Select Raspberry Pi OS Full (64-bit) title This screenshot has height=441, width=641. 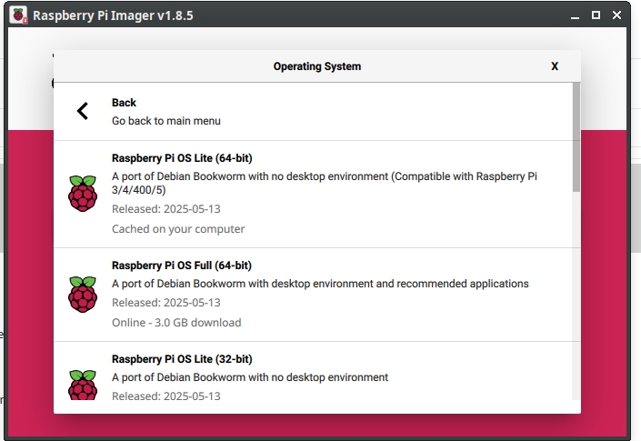click(182, 266)
